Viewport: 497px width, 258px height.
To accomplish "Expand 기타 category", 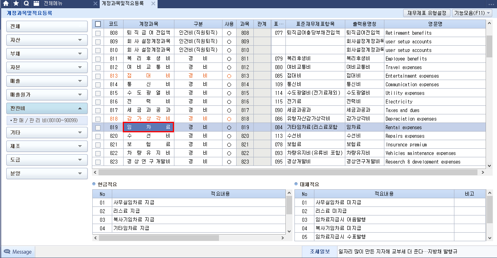I will 47,132.
